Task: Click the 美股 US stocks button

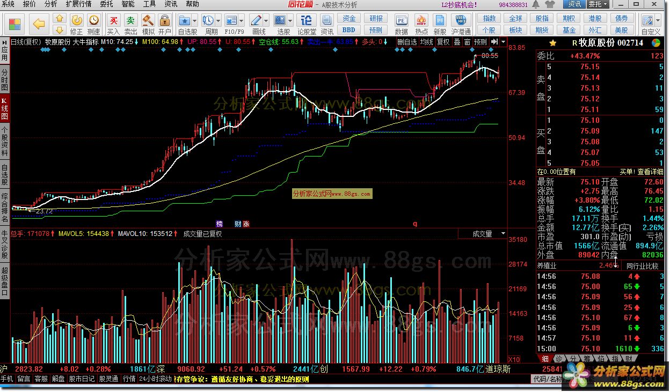Action: [x=621, y=31]
